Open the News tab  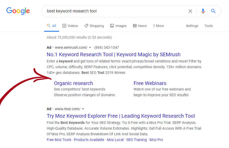pyautogui.click(x=140, y=26)
